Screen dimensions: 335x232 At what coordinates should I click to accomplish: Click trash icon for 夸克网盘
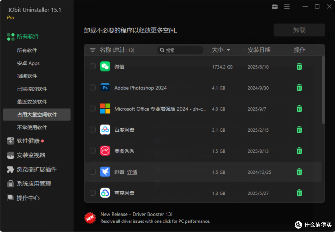299,193
